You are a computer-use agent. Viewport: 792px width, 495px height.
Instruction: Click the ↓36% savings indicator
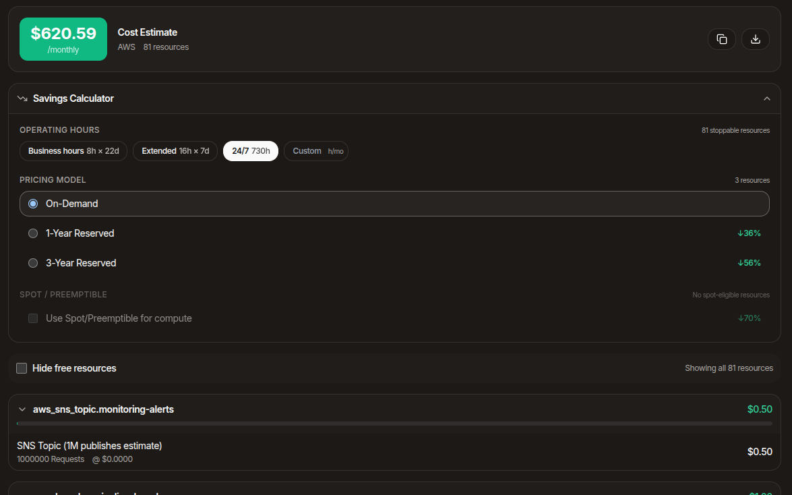[x=749, y=233]
